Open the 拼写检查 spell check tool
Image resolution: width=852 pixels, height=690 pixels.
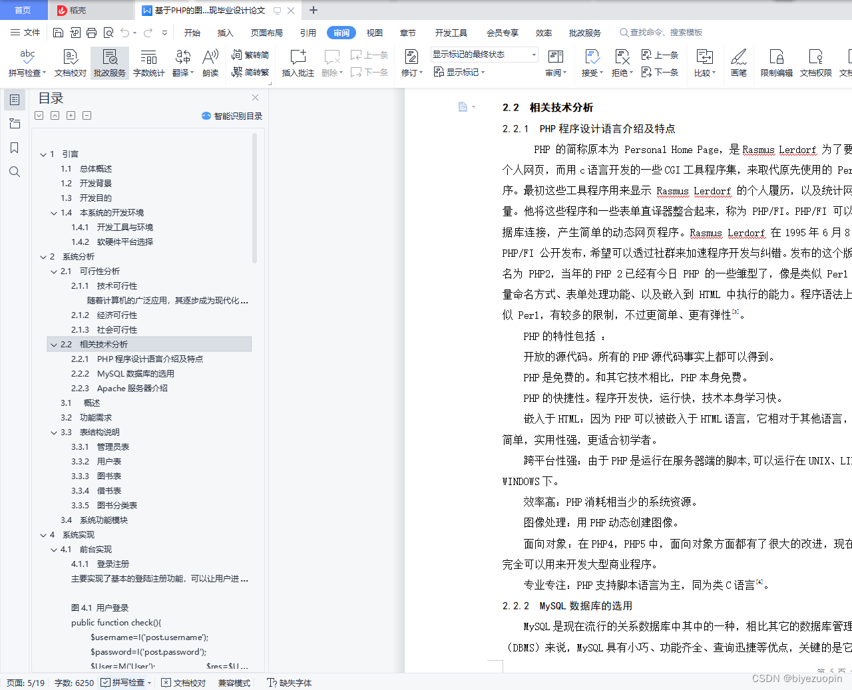pyautogui.click(x=27, y=63)
